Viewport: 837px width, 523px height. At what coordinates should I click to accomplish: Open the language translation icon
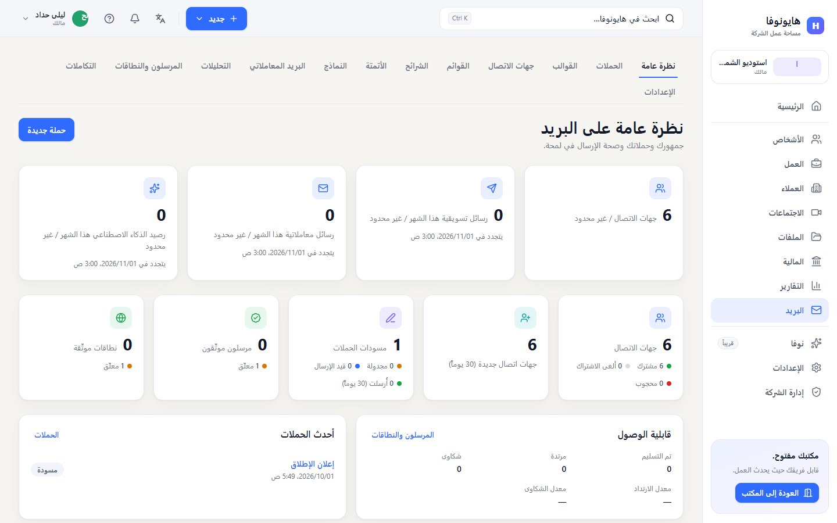click(160, 19)
